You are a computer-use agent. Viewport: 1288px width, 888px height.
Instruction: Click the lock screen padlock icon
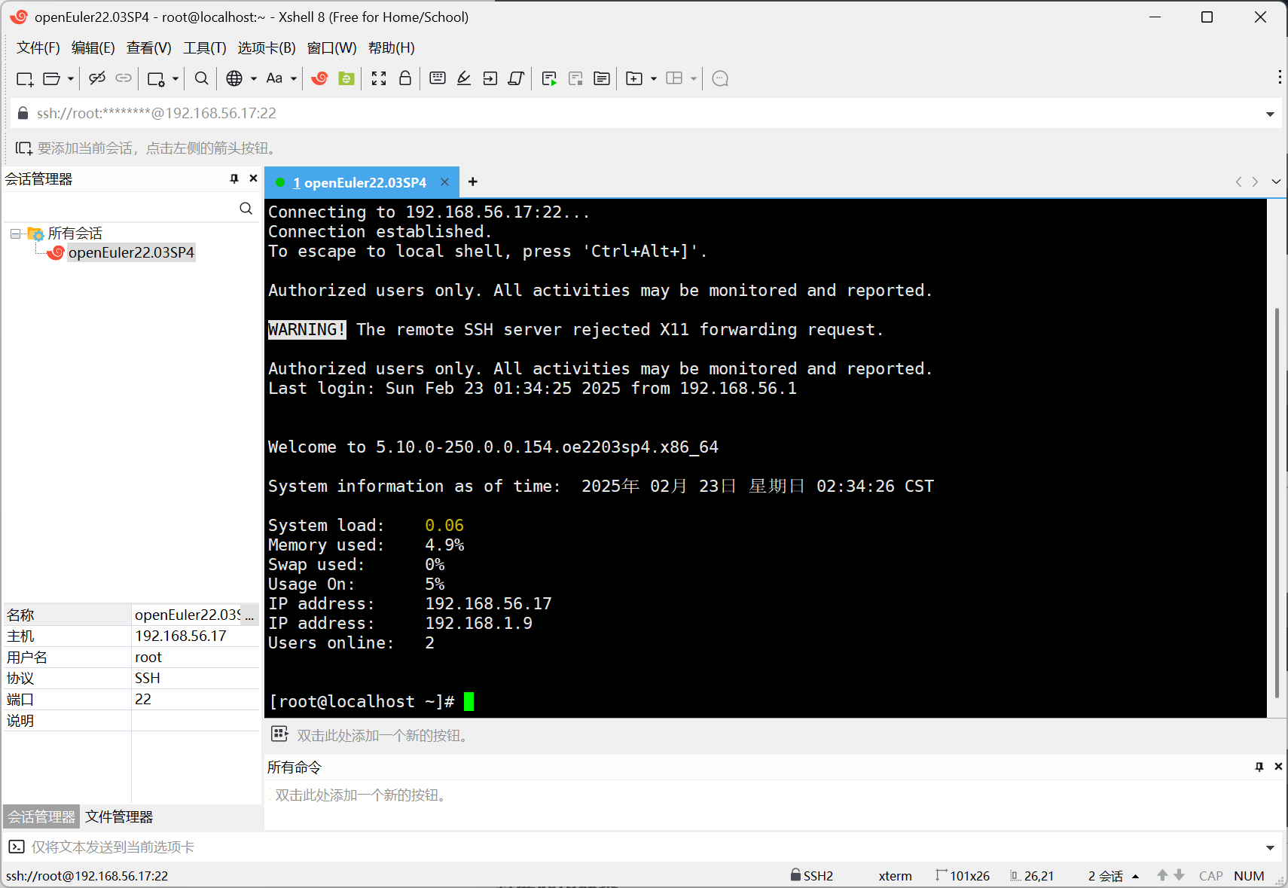point(405,78)
